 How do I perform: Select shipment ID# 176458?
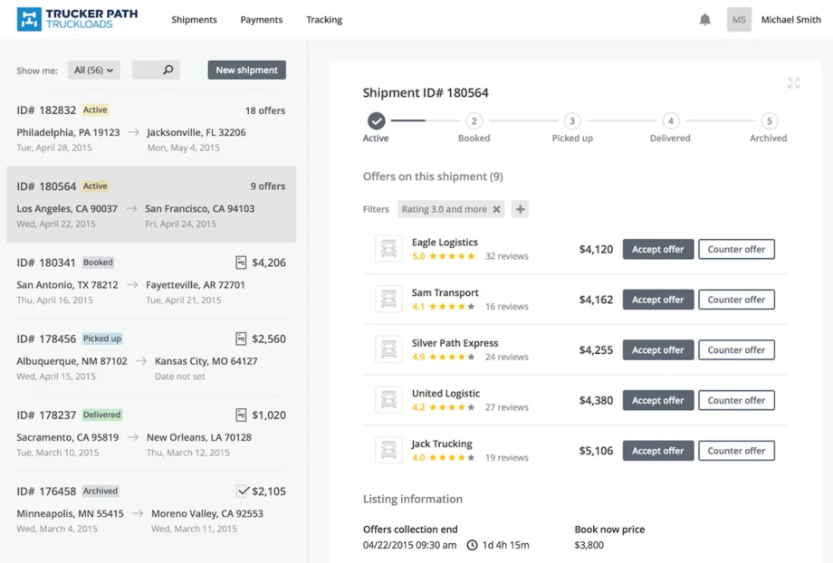(151, 510)
